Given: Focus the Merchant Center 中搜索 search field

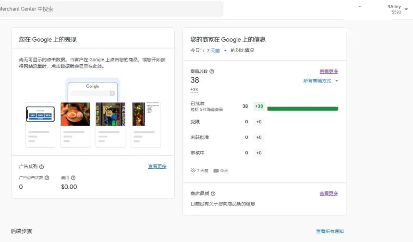Looking at the screenshot, I should coord(110,9).
